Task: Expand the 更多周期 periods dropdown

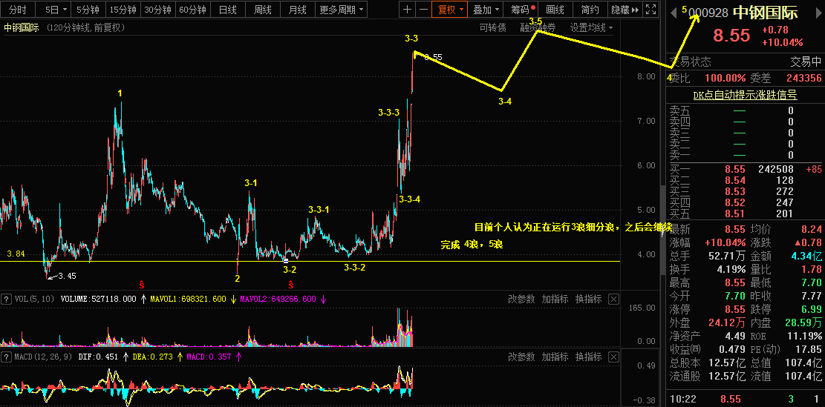Action: [x=341, y=9]
